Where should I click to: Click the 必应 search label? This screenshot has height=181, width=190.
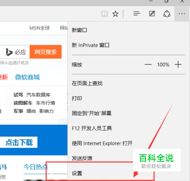(20, 52)
